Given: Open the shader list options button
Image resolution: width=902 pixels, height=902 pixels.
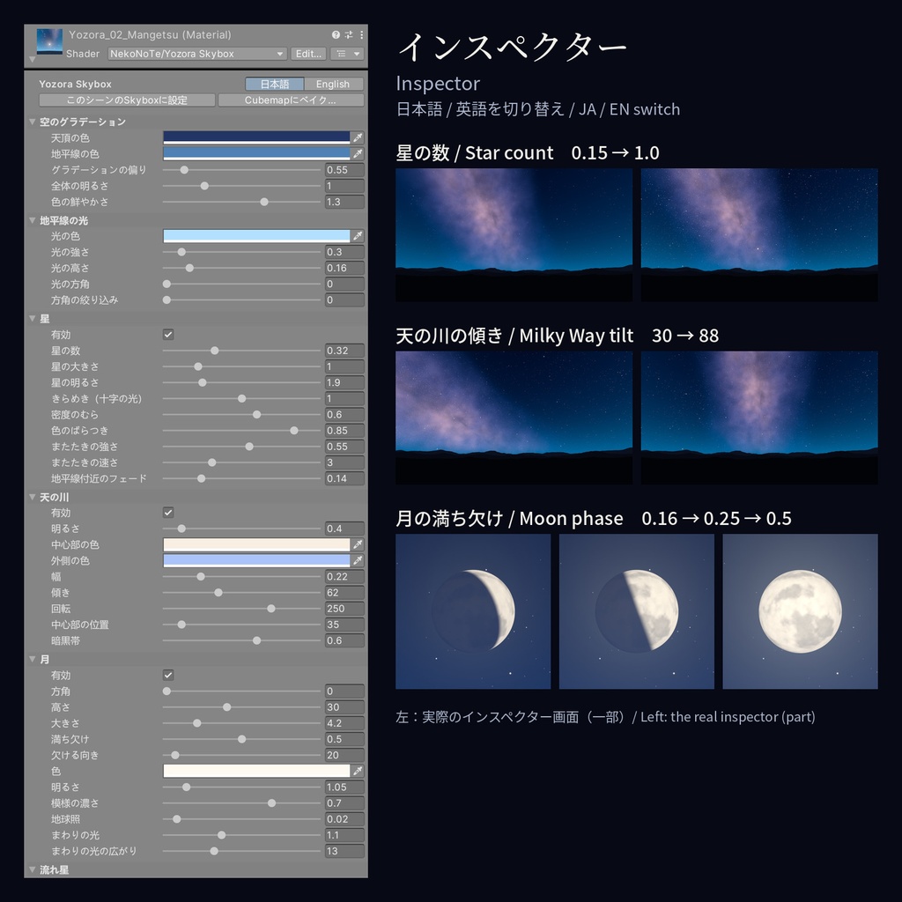Looking at the screenshot, I should (x=347, y=54).
